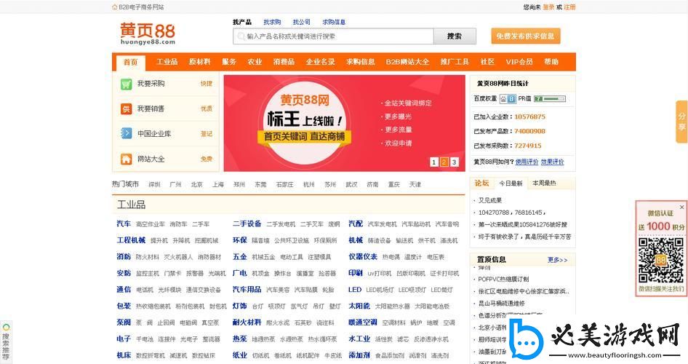688x364 pixels.
Task: Click the PR值 green rating bar
Action: tap(549, 98)
